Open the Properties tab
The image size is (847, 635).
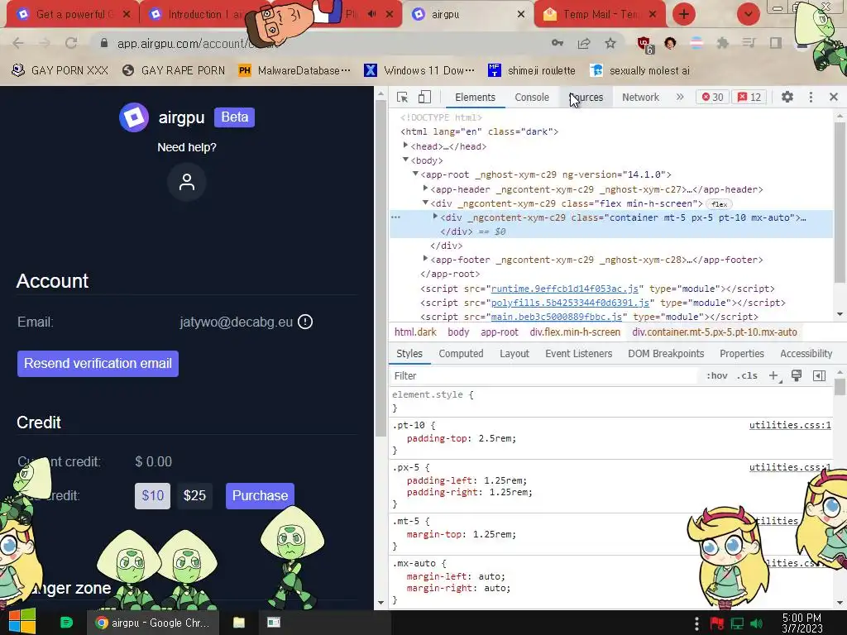pos(742,354)
